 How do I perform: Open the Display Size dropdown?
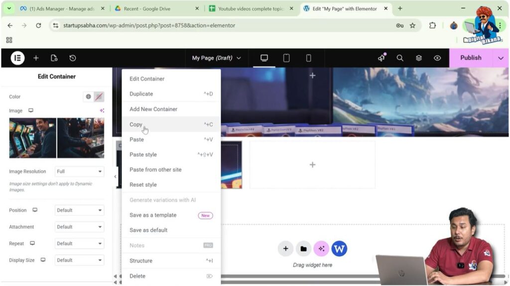point(79,260)
